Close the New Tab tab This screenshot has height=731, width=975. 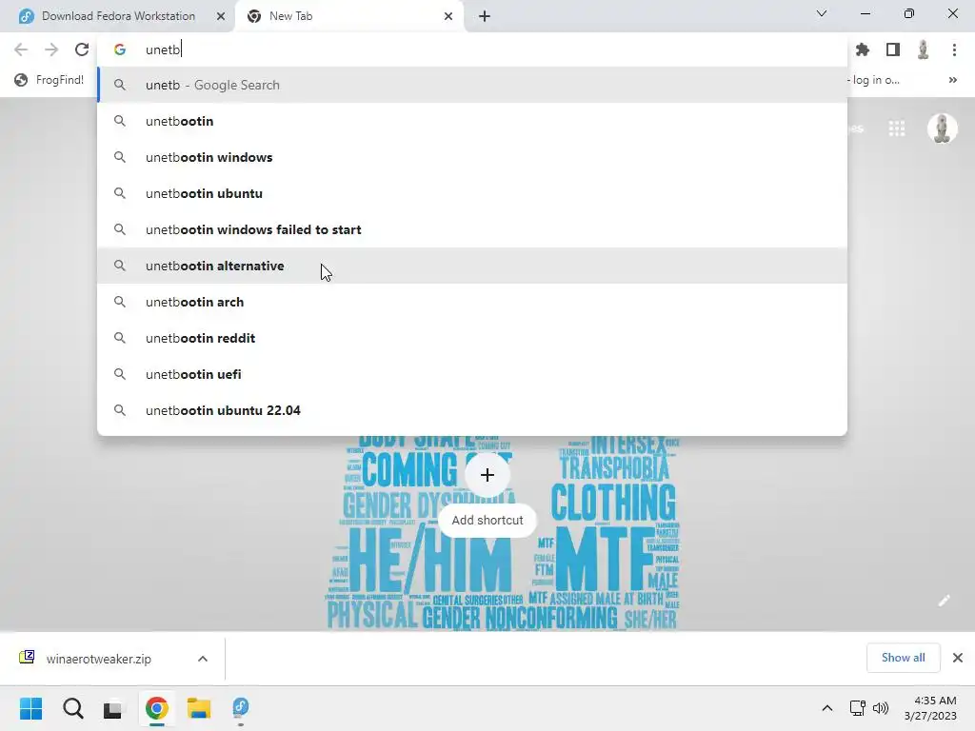click(448, 16)
